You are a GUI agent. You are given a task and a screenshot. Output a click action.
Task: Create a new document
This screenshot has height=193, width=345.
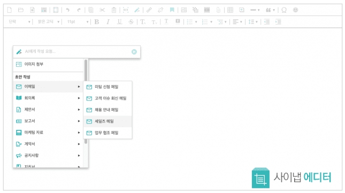(10, 10)
